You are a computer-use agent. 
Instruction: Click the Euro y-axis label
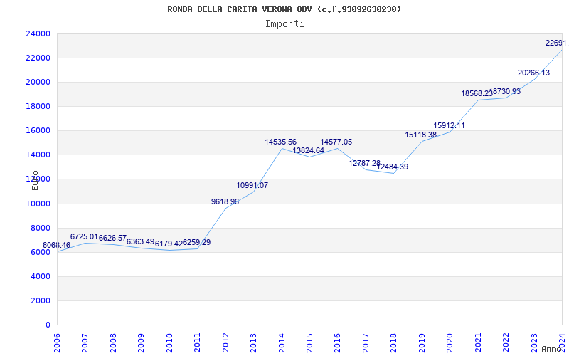tap(35, 180)
